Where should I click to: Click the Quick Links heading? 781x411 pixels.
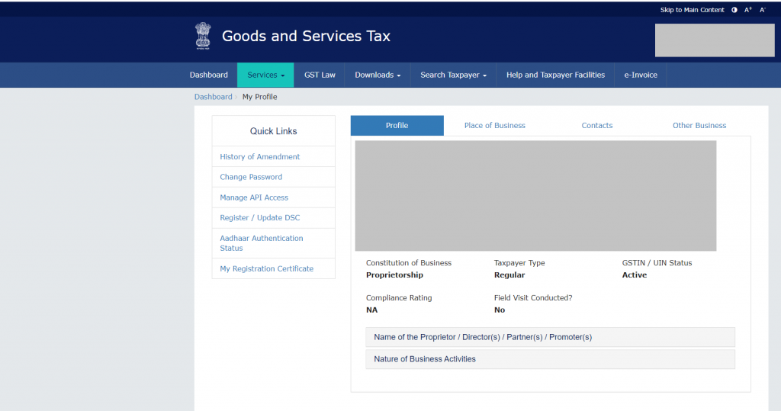click(274, 131)
